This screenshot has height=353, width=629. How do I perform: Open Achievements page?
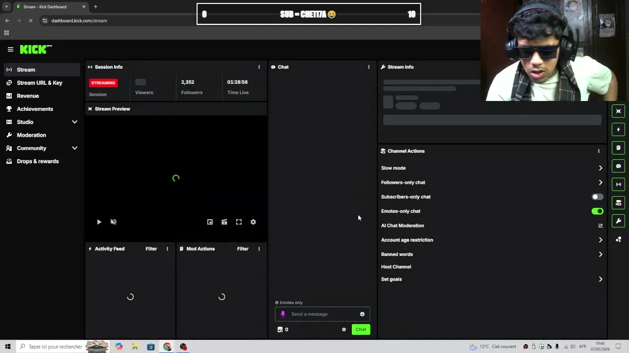pos(41,109)
